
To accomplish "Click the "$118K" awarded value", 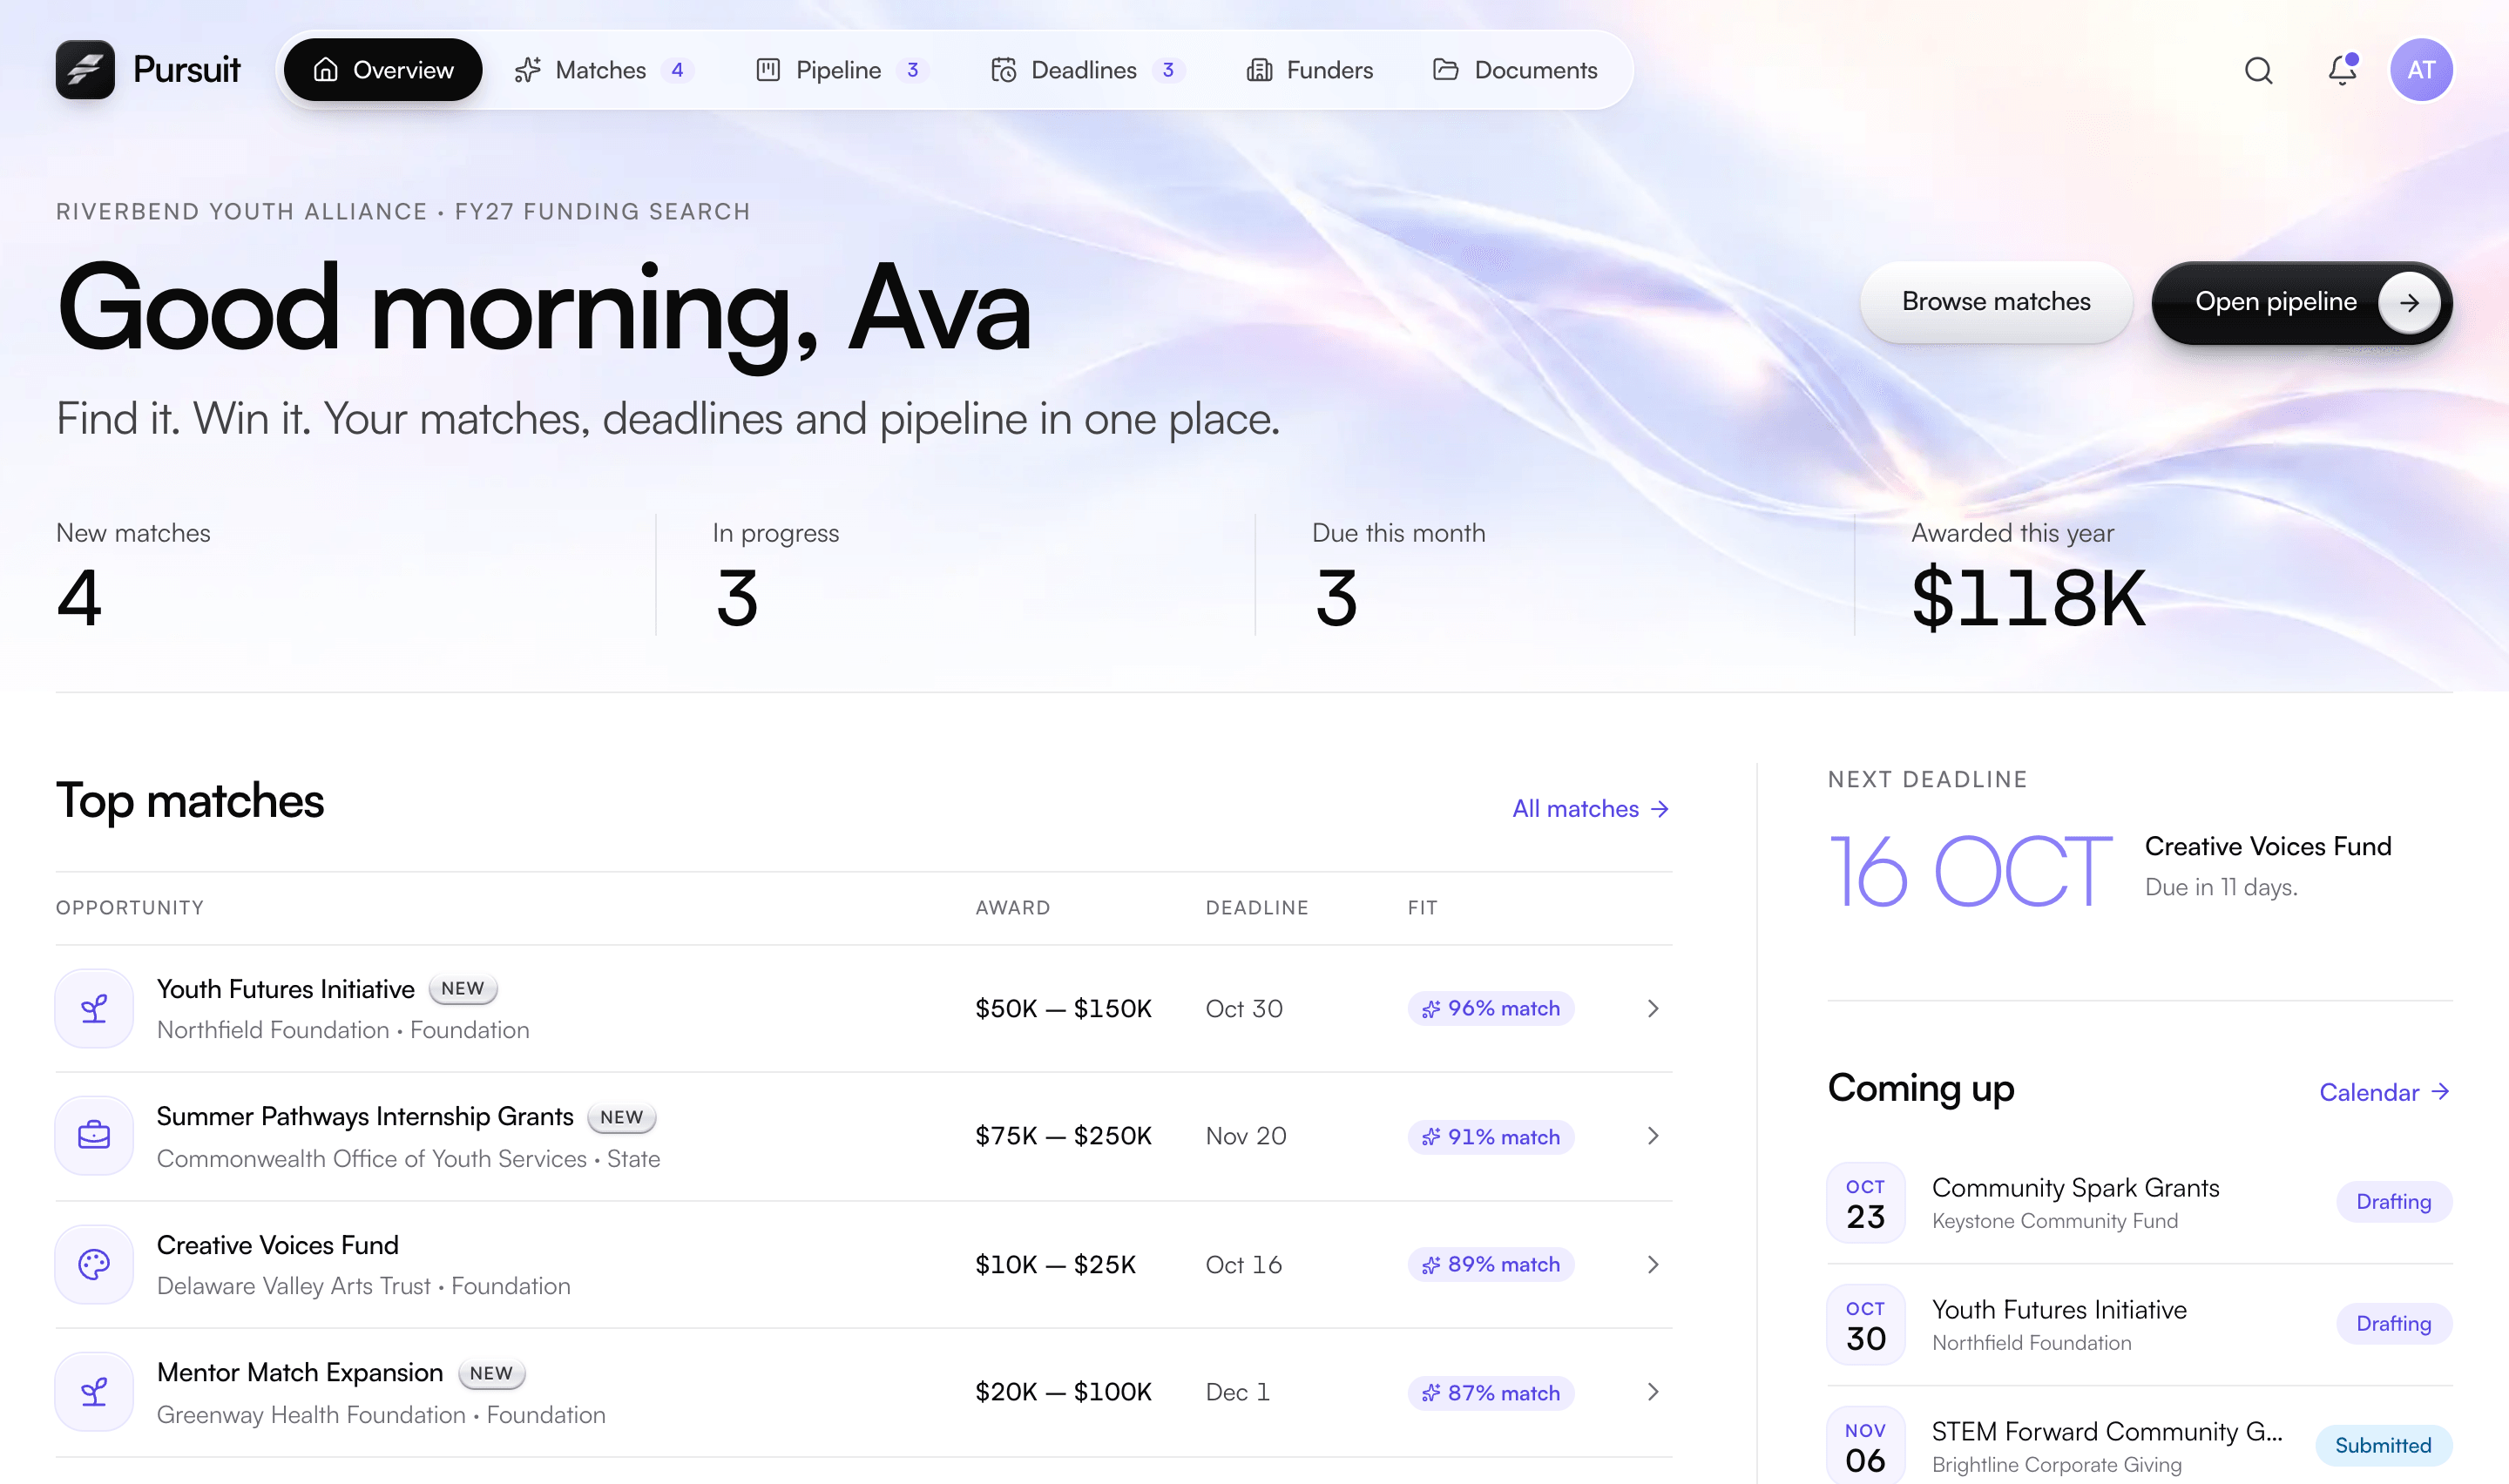I will pyautogui.click(x=2028, y=598).
